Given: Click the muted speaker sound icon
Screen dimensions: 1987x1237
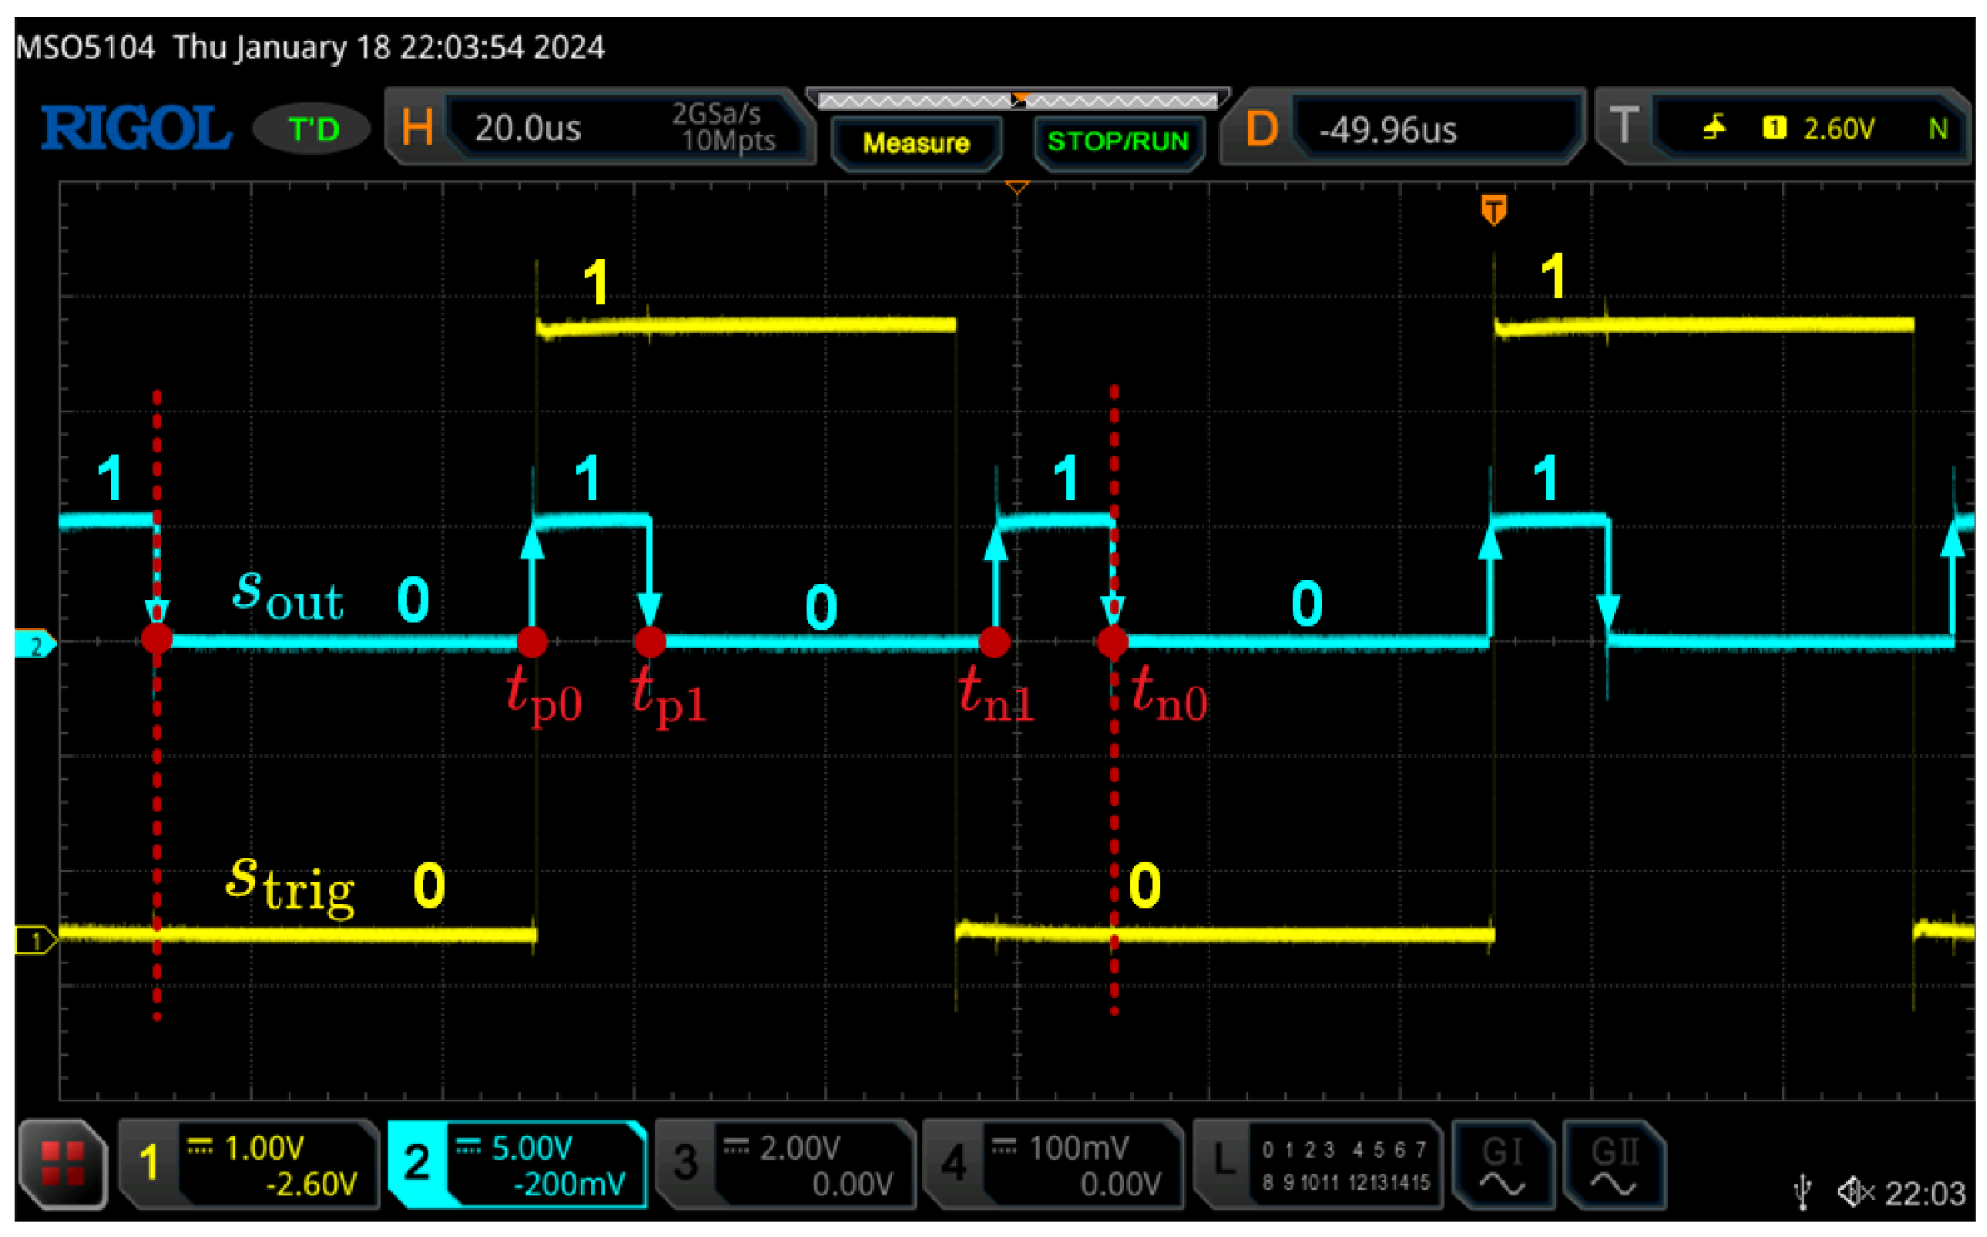Looking at the screenshot, I should pos(1855,1192).
